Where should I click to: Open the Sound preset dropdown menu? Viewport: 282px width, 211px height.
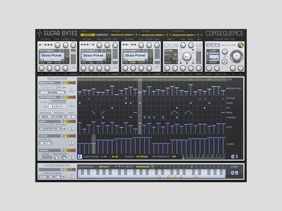tap(167, 35)
